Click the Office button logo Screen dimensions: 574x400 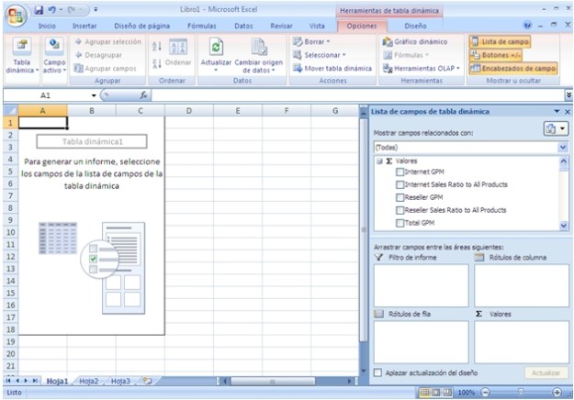16,16
